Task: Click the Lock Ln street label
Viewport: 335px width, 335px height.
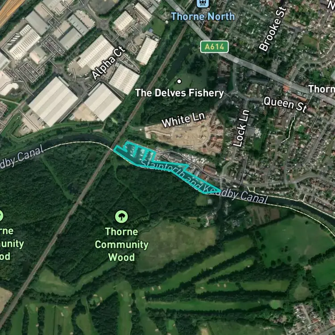Action: click(241, 128)
